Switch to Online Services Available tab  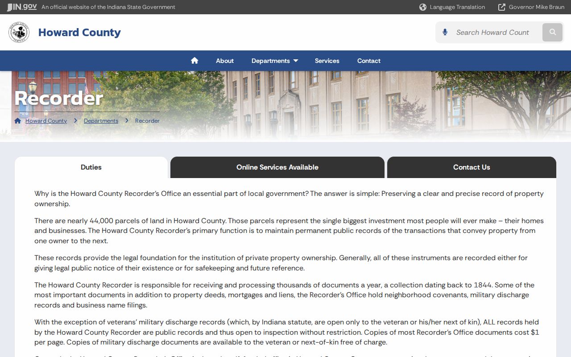pos(277,167)
